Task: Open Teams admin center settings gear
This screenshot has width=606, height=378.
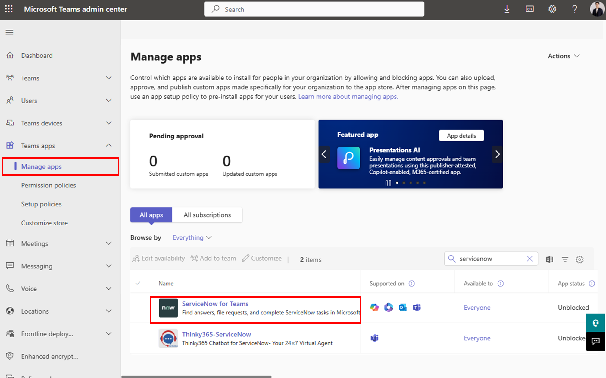Action: click(x=552, y=9)
